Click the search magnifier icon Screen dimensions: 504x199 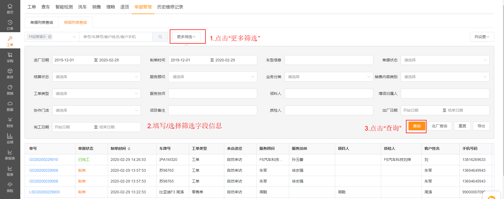(160, 37)
